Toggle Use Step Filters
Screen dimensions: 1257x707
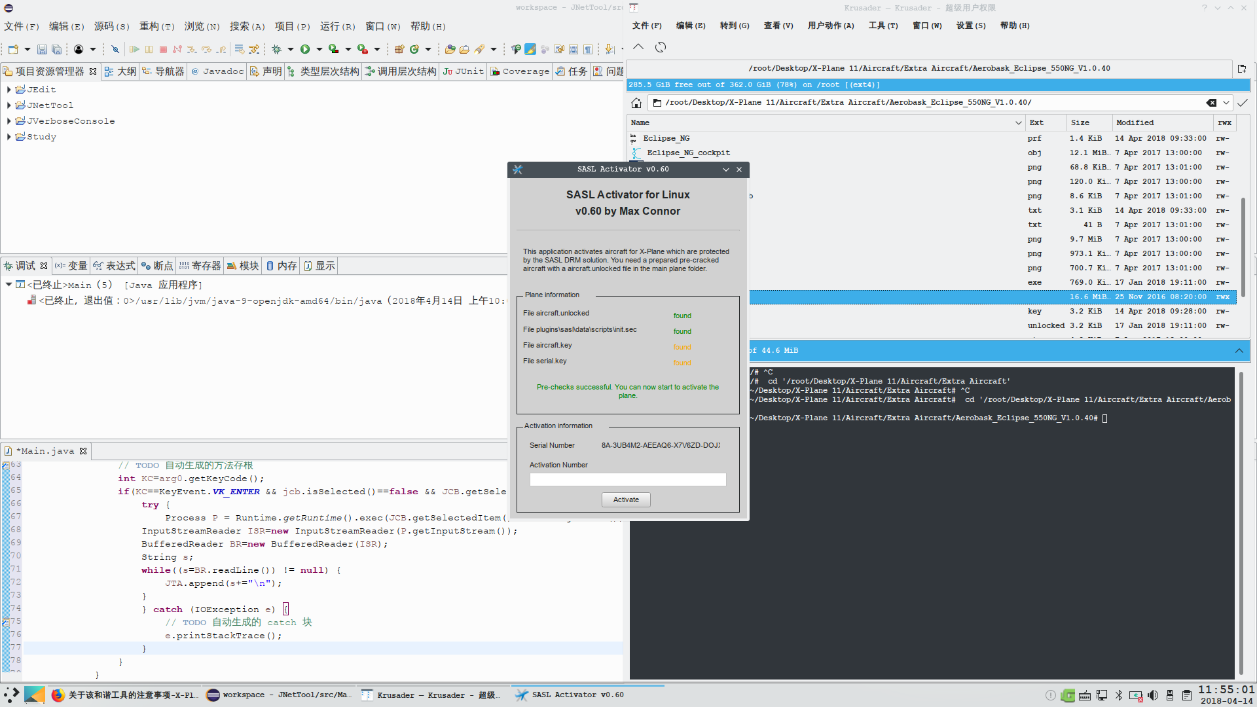pyautogui.click(x=254, y=49)
